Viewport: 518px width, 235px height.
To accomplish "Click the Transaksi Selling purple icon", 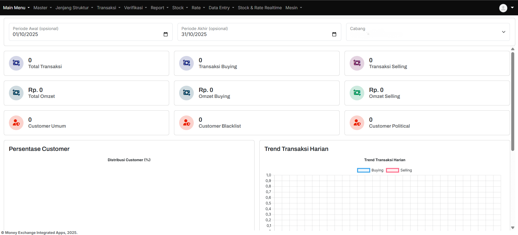I will [357, 63].
